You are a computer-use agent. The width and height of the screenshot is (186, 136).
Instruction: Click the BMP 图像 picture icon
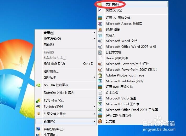coord(100,29)
